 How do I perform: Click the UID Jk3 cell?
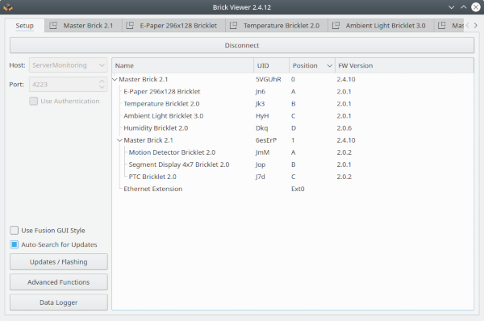tap(260, 104)
